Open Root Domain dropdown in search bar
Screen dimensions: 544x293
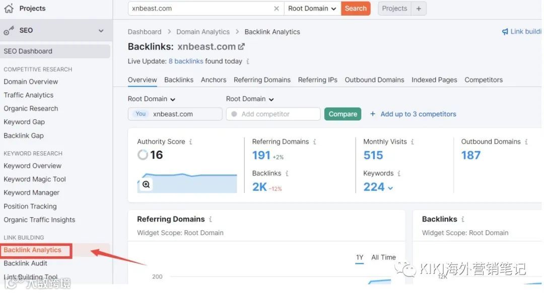pos(312,9)
